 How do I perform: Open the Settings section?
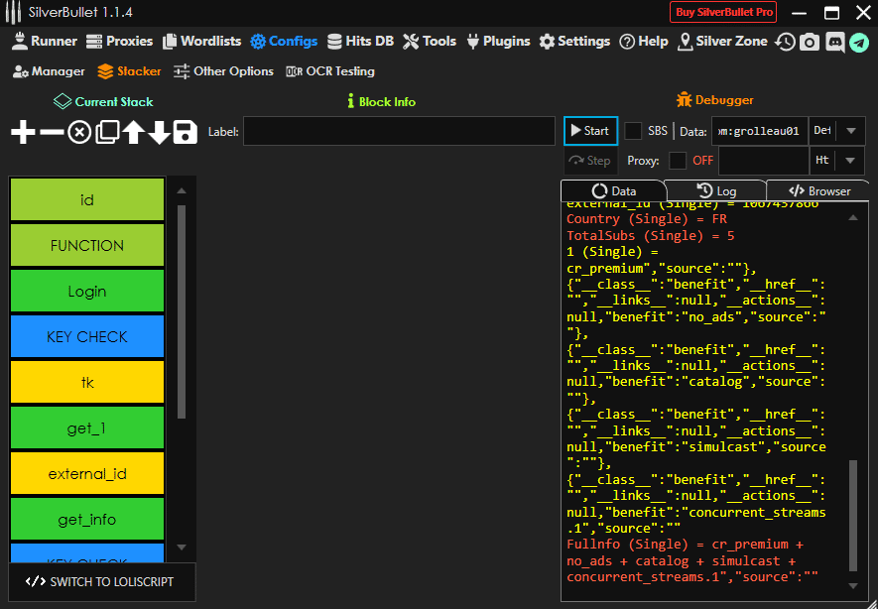574,42
